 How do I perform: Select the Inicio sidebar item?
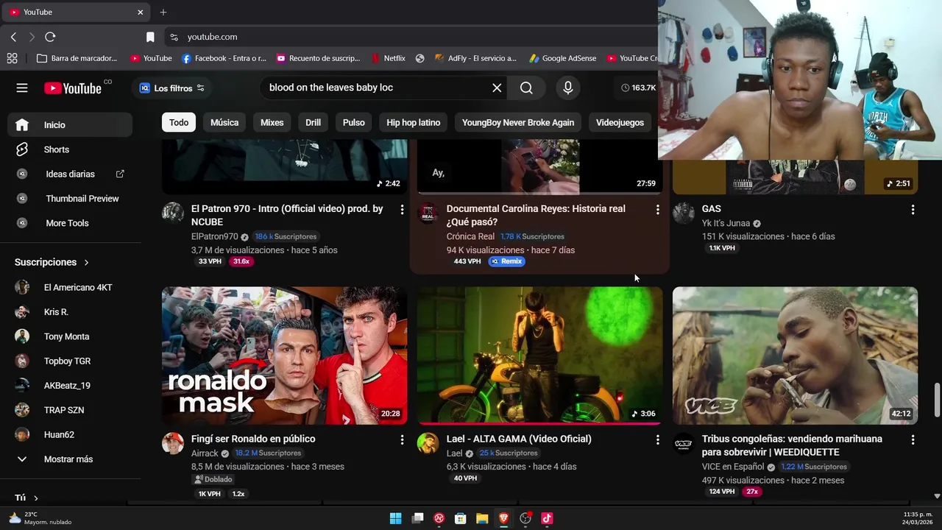click(70, 125)
